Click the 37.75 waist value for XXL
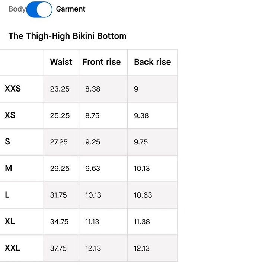This screenshot has height=268, width=268. click(58, 248)
